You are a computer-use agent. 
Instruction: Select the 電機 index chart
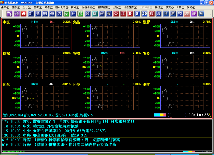pos(107,65)
